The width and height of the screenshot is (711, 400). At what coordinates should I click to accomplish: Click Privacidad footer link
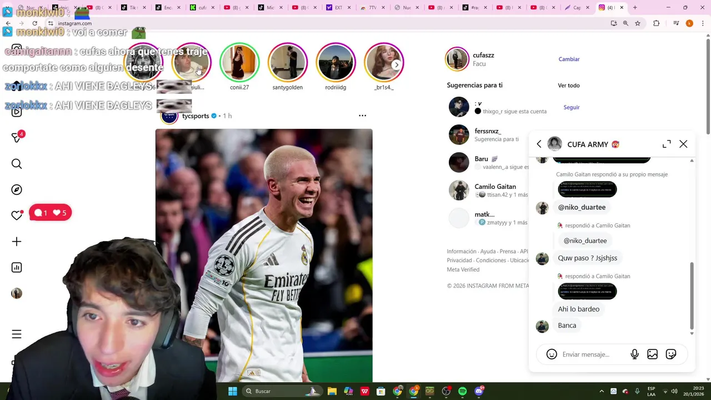459,261
